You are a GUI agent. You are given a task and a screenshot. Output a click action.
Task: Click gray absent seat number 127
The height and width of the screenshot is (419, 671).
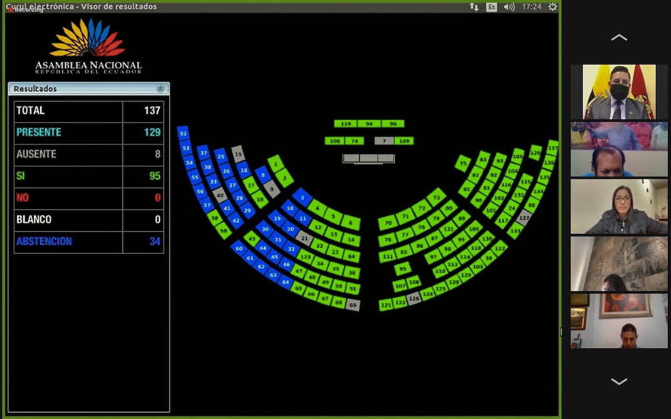523,218
